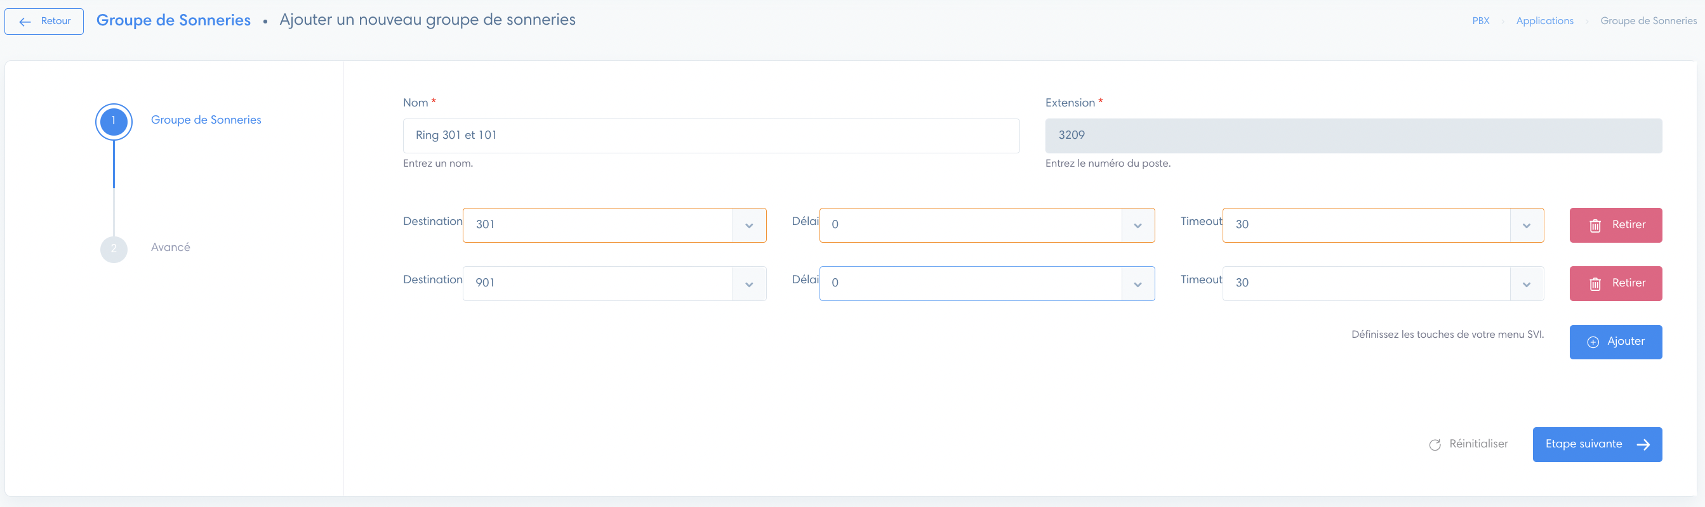Screen dimensions: 1705x507
Task: Proceed with Etape suivante button
Action: click(1596, 444)
